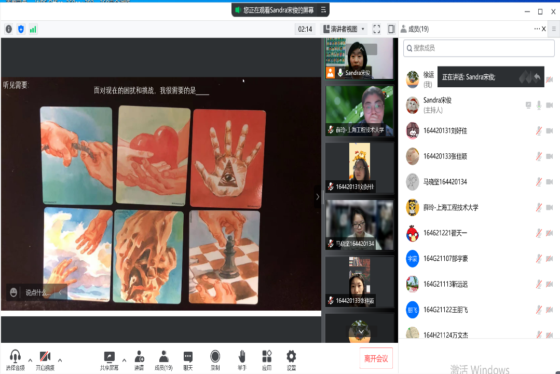560x374 pixels.
Task: Open the 共享屏幕 share screen tool
Action: pyautogui.click(x=109, y=356)
